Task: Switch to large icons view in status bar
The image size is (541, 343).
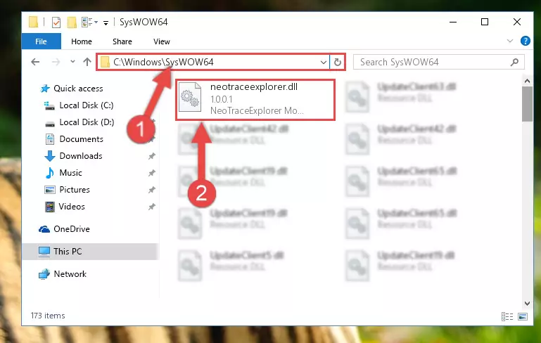Action: pyautogui.click(x=523, y=316)
